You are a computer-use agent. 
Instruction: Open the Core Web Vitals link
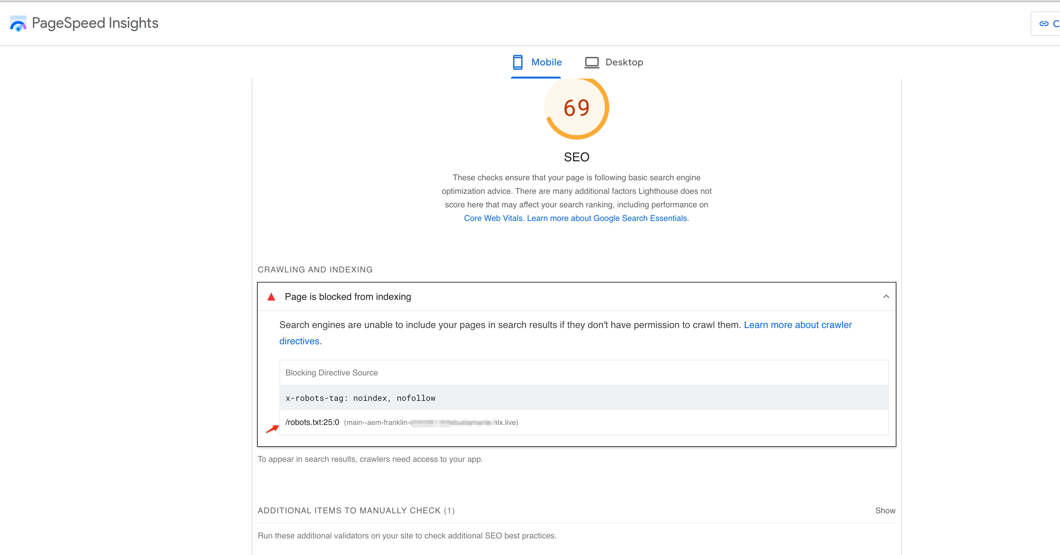(x=493, y=218)
